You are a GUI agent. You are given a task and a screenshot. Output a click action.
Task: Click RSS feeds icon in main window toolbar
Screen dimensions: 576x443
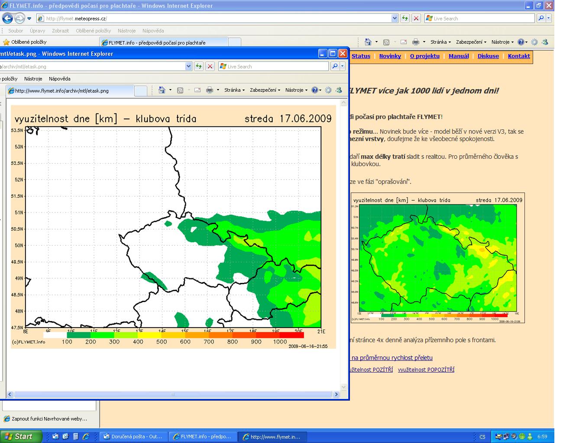coord(386,42)
